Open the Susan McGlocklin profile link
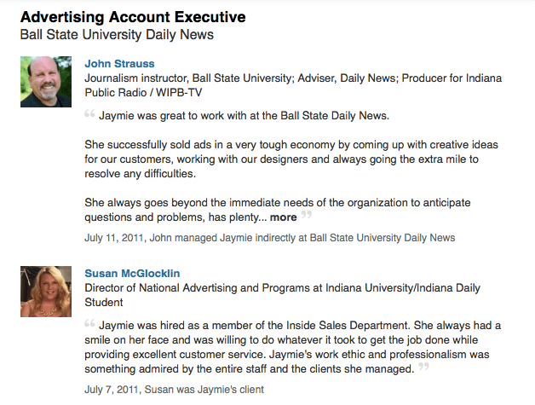Viewport: 535px width, 405px height. [x=133, y=274]
